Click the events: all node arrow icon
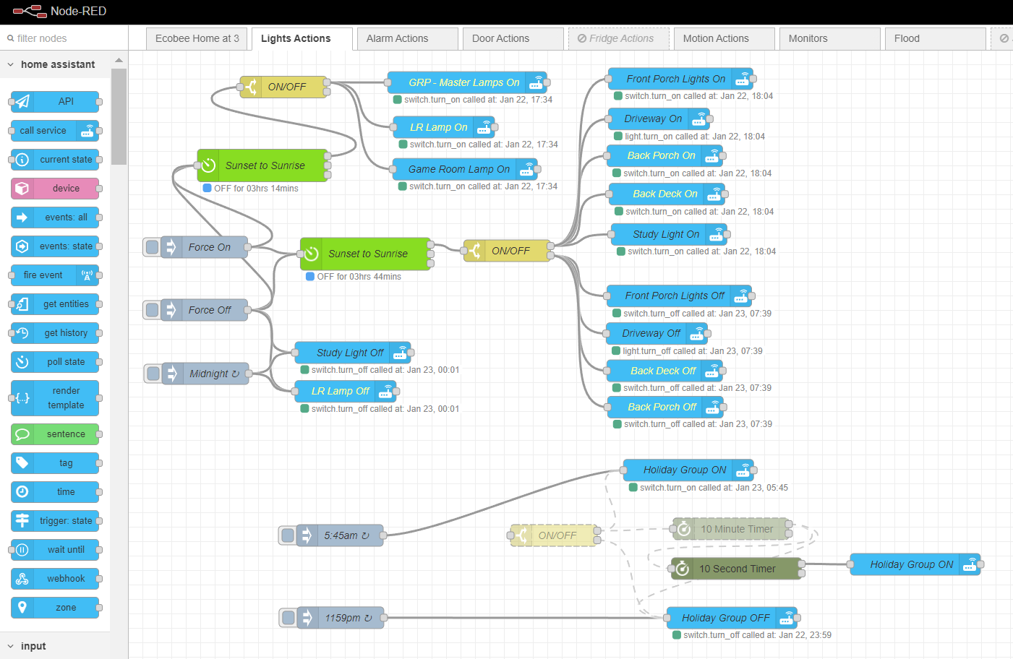Image resolution: width=1013 pixels, height=659 pixels. [22, 217]
